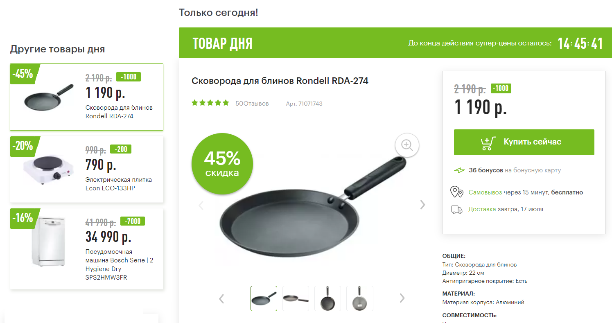
Task: Select the fourth pan bottom-view thumbnail
Action: (x=359, y=298)
